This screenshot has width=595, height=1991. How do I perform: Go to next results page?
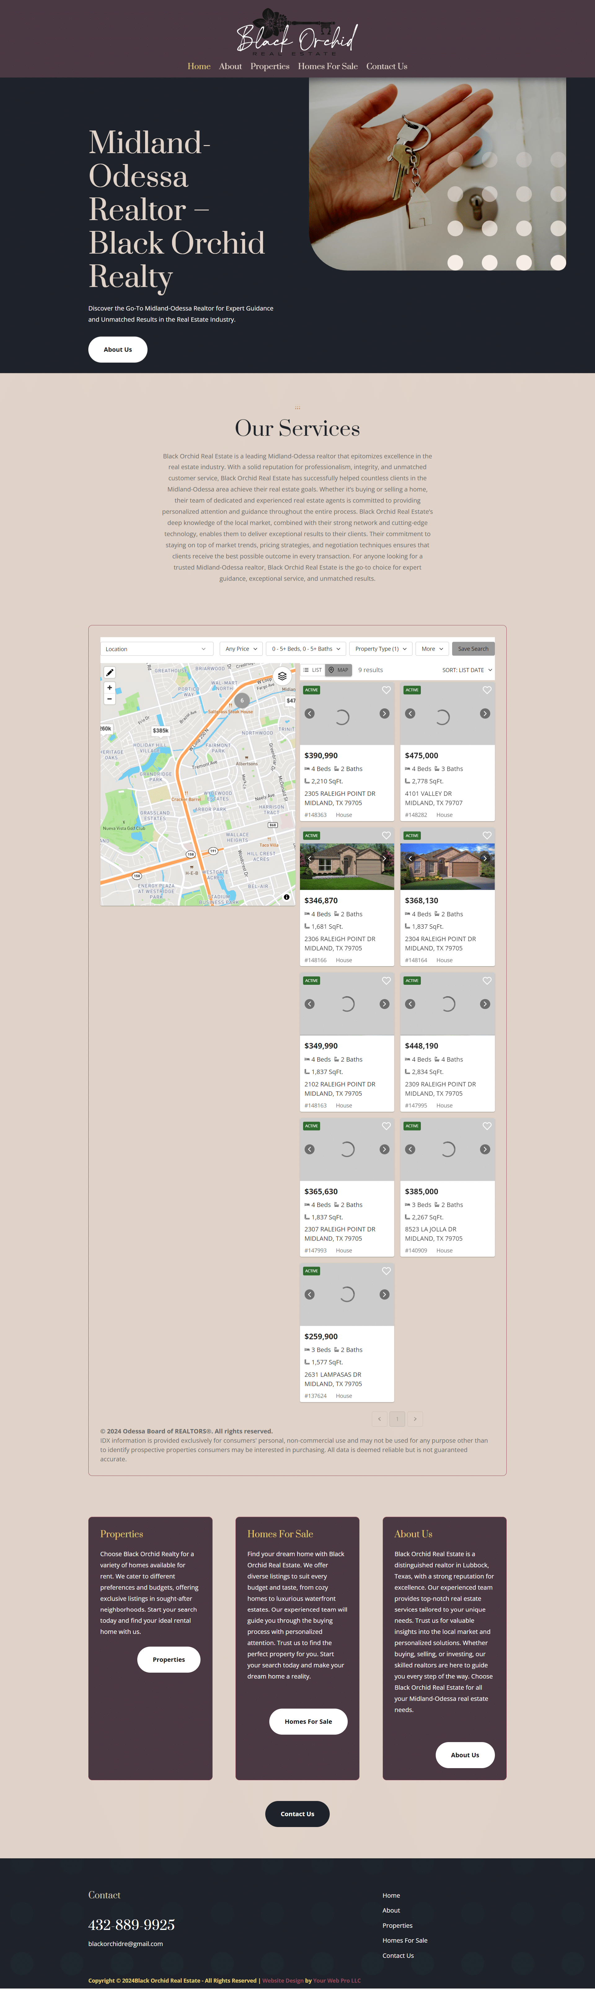pyautogui.click(x=415, y=1419)
